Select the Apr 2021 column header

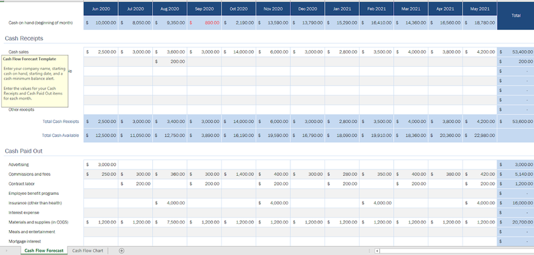coord(445,9)
